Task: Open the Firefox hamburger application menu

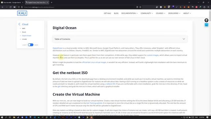Action: [208, 7]
